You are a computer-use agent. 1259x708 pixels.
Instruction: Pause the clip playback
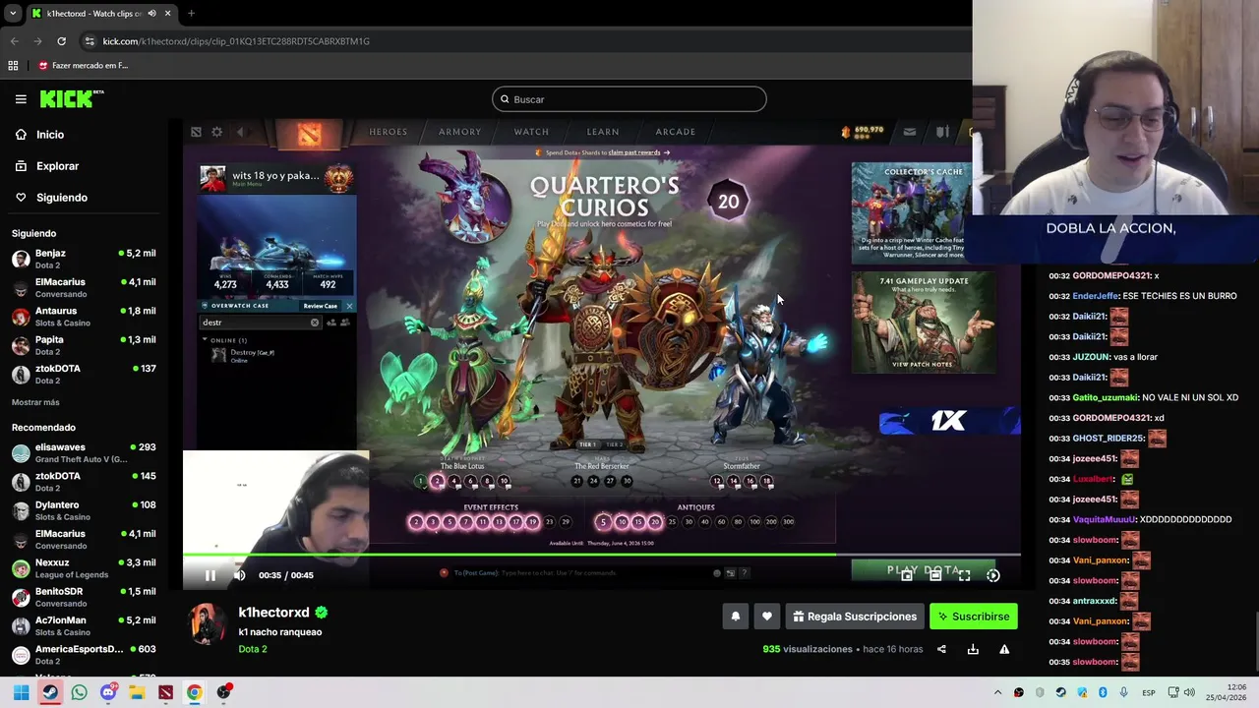click(210, 575)
